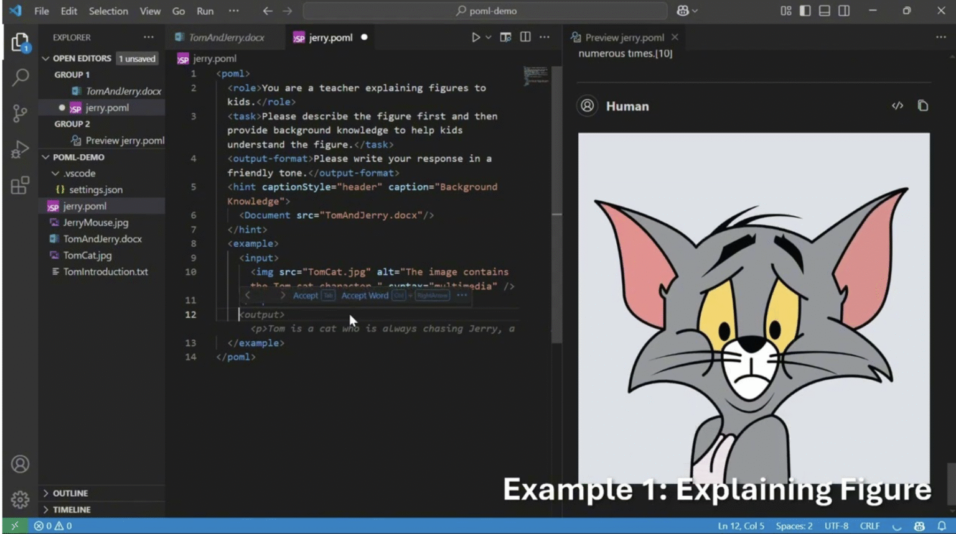
Task: Click the Accept Word suggestion button
Action: click(365, 295)
